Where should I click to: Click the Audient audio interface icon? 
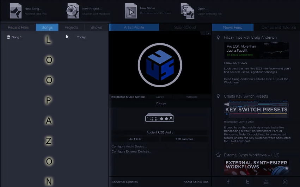[x=160, y=117]
